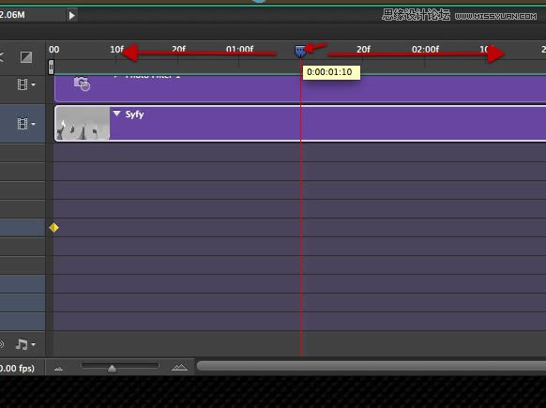The width and height of the screenshot is (546, 408).
Task: Click the horizontal timeline scrollbar
Action: click(x=372, y=366)
